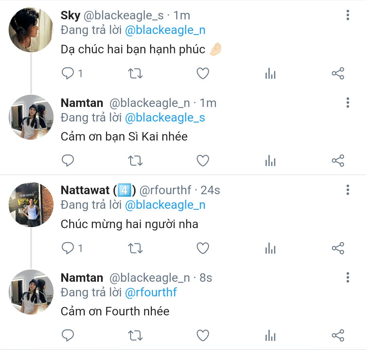This screenshot has height=350, width=366.
Task: Open the @rfourthf mention link in Namtan's reply
Action: pos(151,292)
